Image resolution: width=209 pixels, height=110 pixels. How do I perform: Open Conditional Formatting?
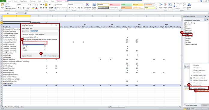pos(87,6)
